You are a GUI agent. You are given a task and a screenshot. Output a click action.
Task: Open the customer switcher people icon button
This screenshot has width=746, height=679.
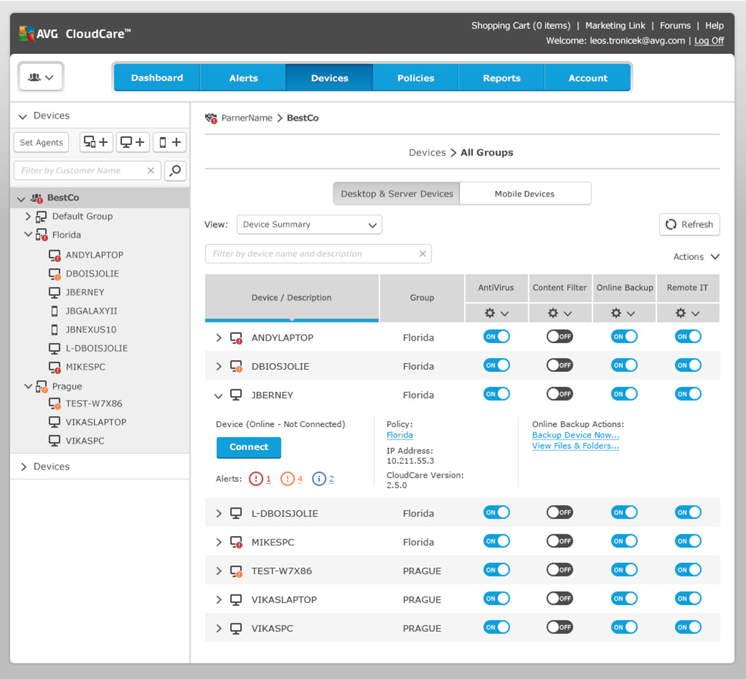[40, 77]
